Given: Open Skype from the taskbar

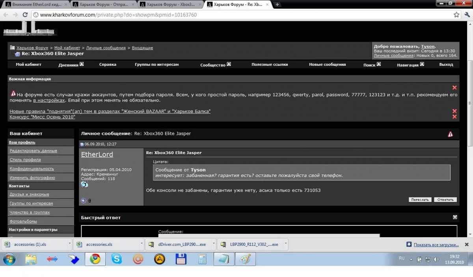Looking at the screenshot, I should [117, 259].
